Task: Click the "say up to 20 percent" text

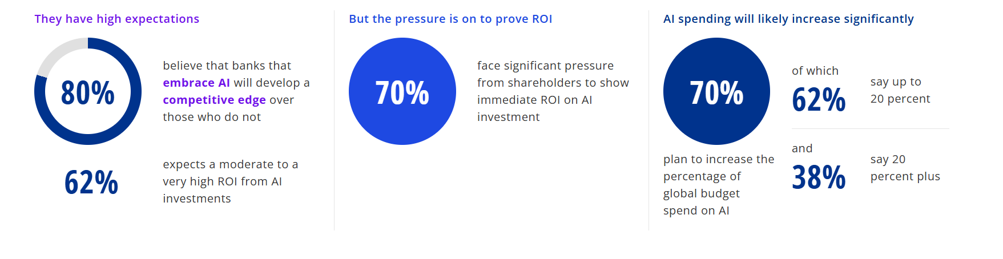Action: pos(900,90)
